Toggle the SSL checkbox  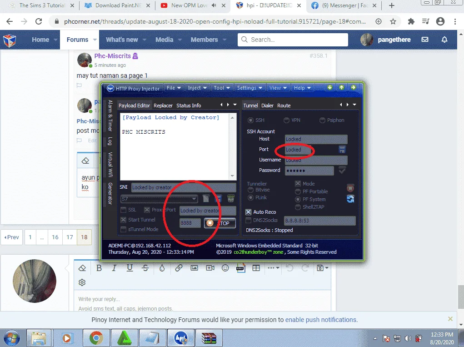124,210
